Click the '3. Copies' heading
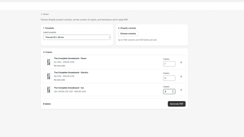 [48, 52]
